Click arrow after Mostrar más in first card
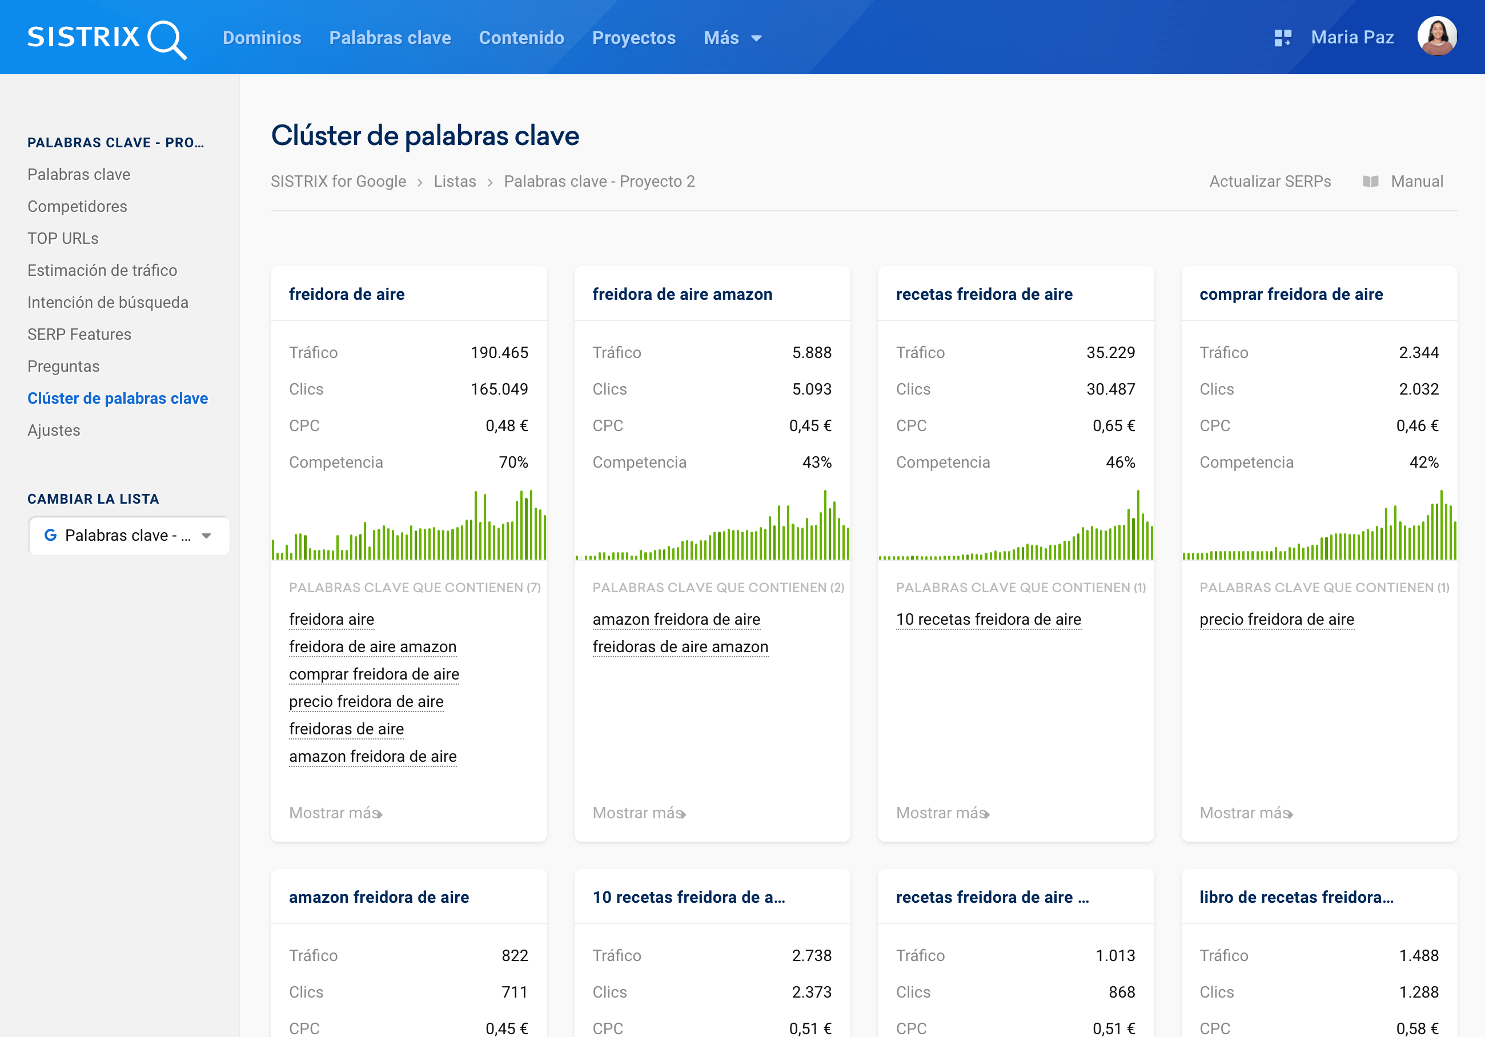Image resolution: width=1485 pixels, height=1037 pixels. pos(380,815)
